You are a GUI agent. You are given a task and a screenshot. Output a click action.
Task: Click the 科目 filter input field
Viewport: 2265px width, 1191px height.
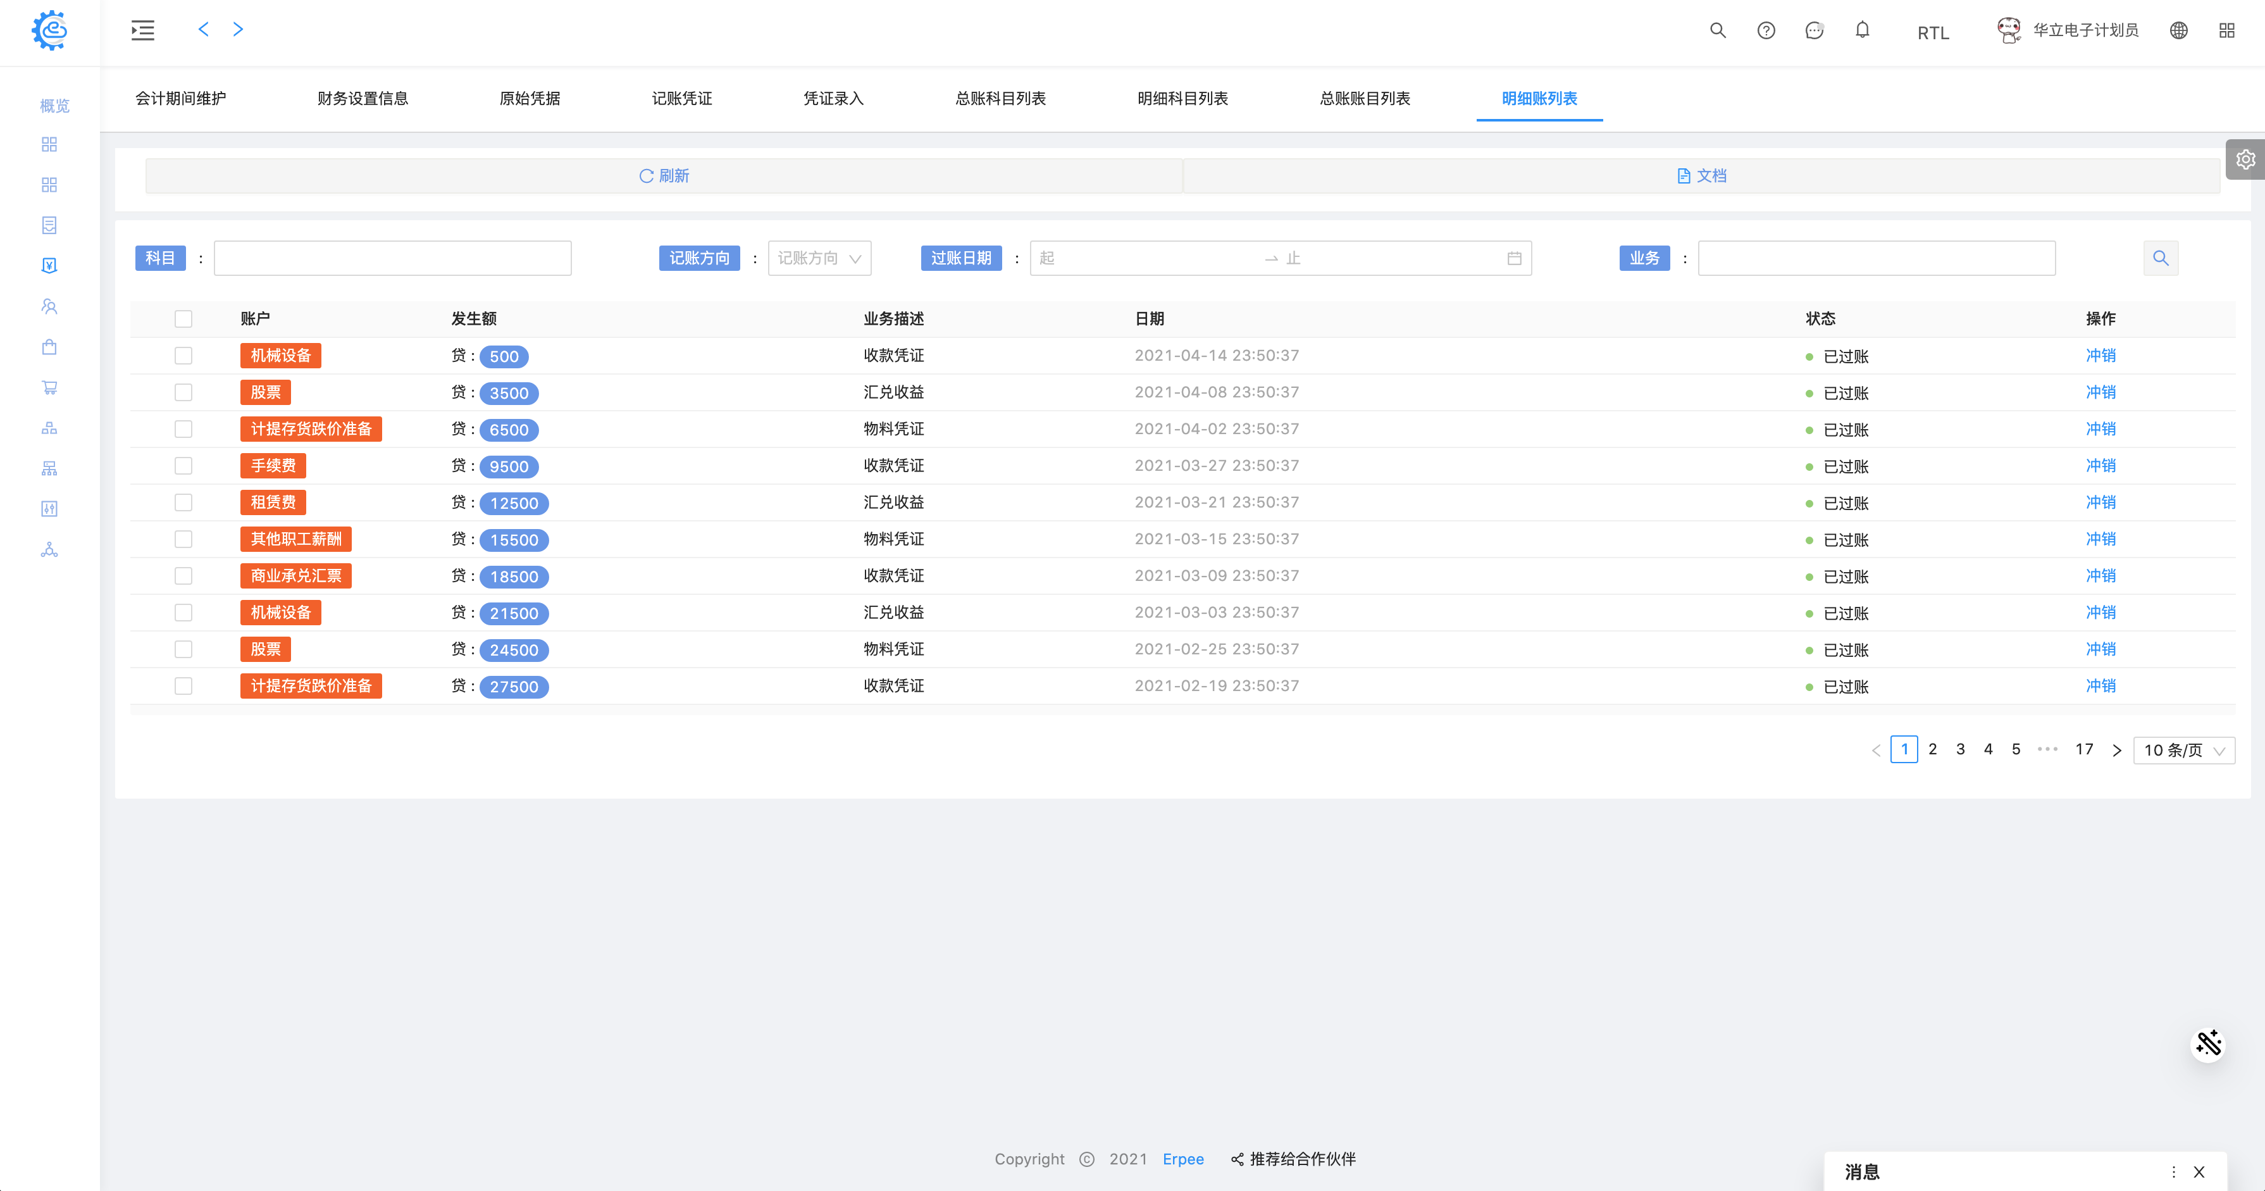pyautogui.click(x=392, y=258)
